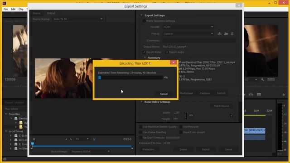Switch to the Multiplexer tab
The height and width of the screenshot is (163, 290).
[x=186, y=93]
